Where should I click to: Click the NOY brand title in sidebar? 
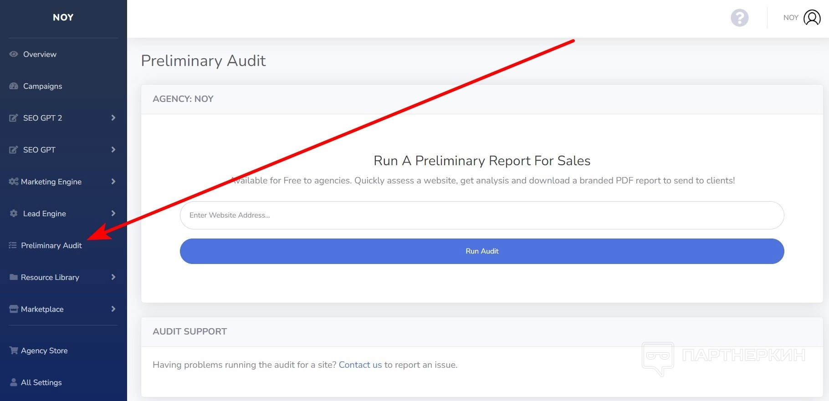pos(63,17)
